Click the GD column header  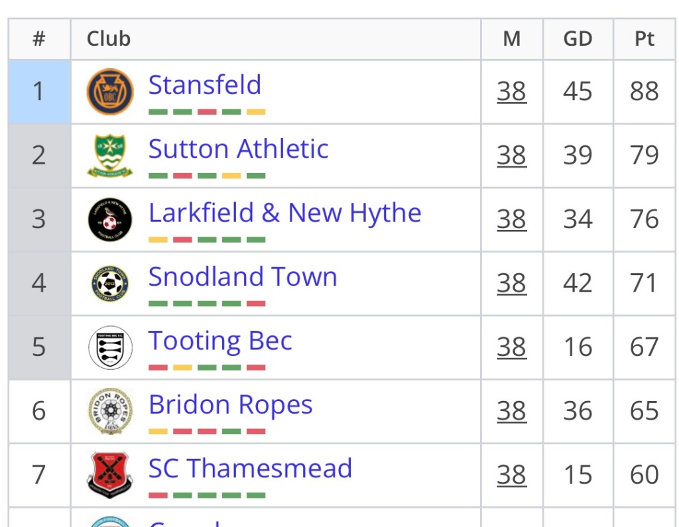(x=578, y=39)
